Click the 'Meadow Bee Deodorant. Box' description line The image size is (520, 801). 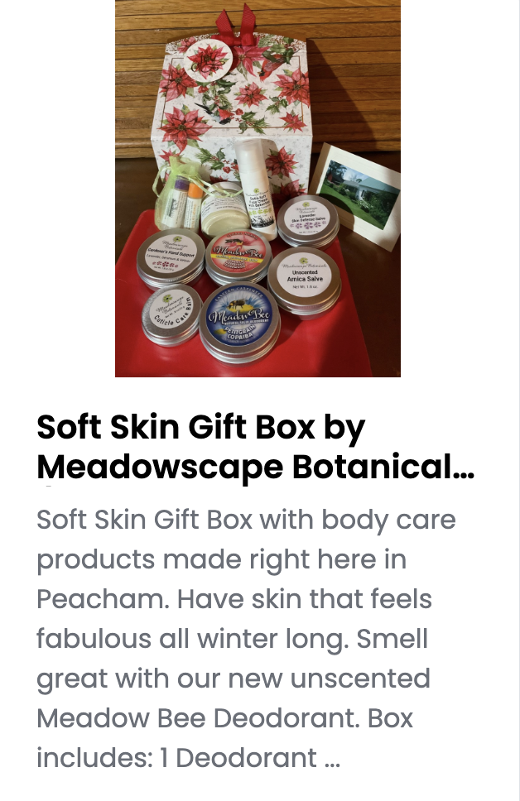224,717
